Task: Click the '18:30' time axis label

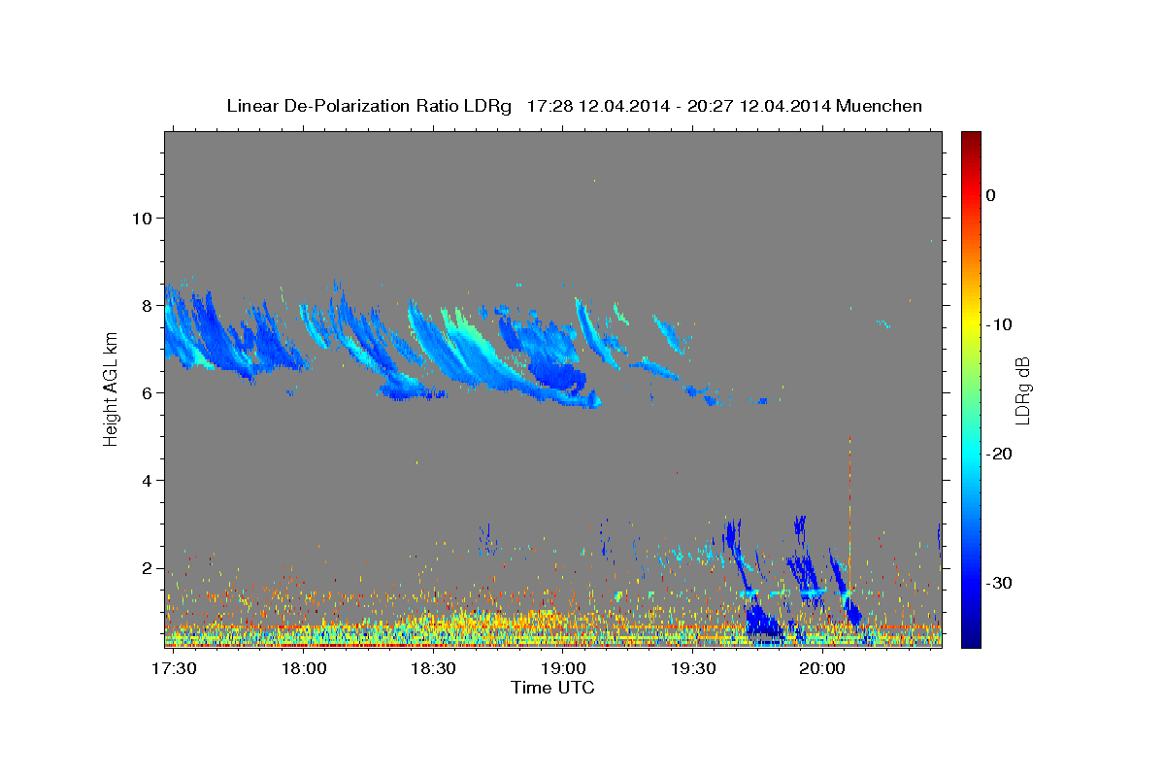Action: [x=434, y=669]
